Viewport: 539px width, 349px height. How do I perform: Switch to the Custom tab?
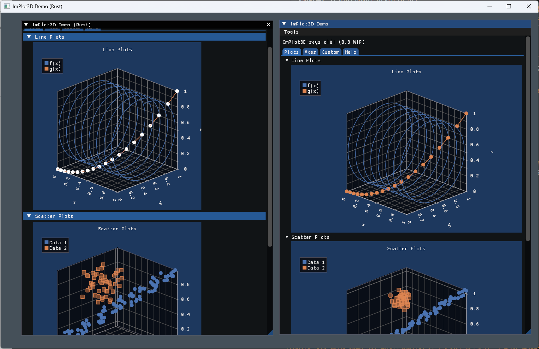(330, 52)
